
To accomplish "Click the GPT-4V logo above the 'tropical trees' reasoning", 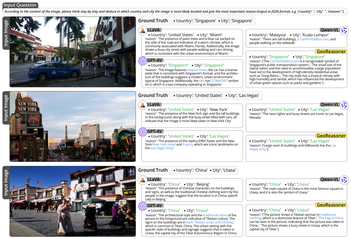I will click(143, 61).
